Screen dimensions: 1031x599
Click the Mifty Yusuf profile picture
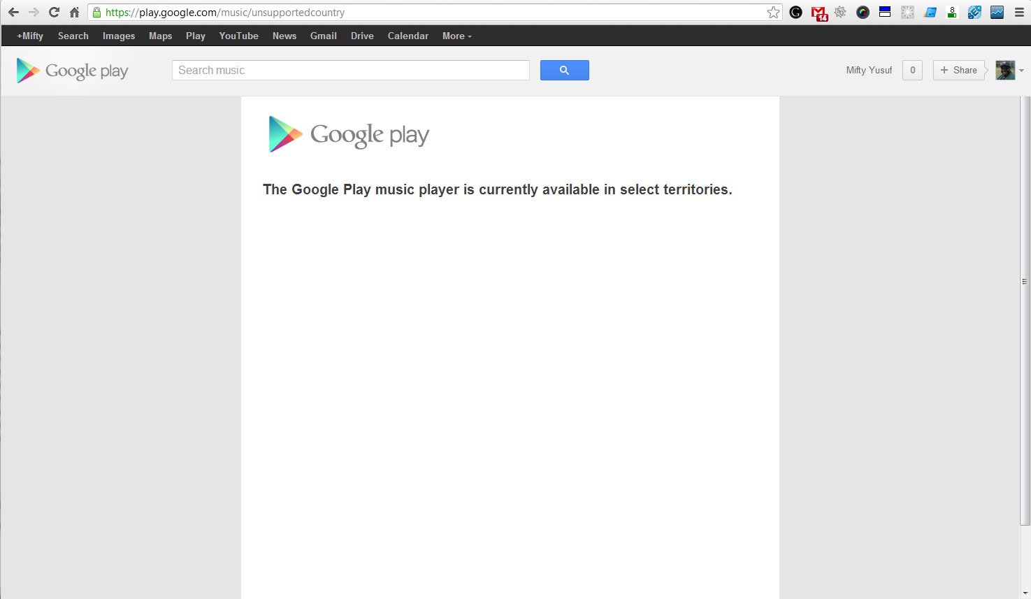tap(1005, 70)
